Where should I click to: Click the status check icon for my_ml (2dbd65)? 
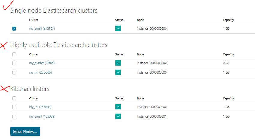click(x=118, y=72)
